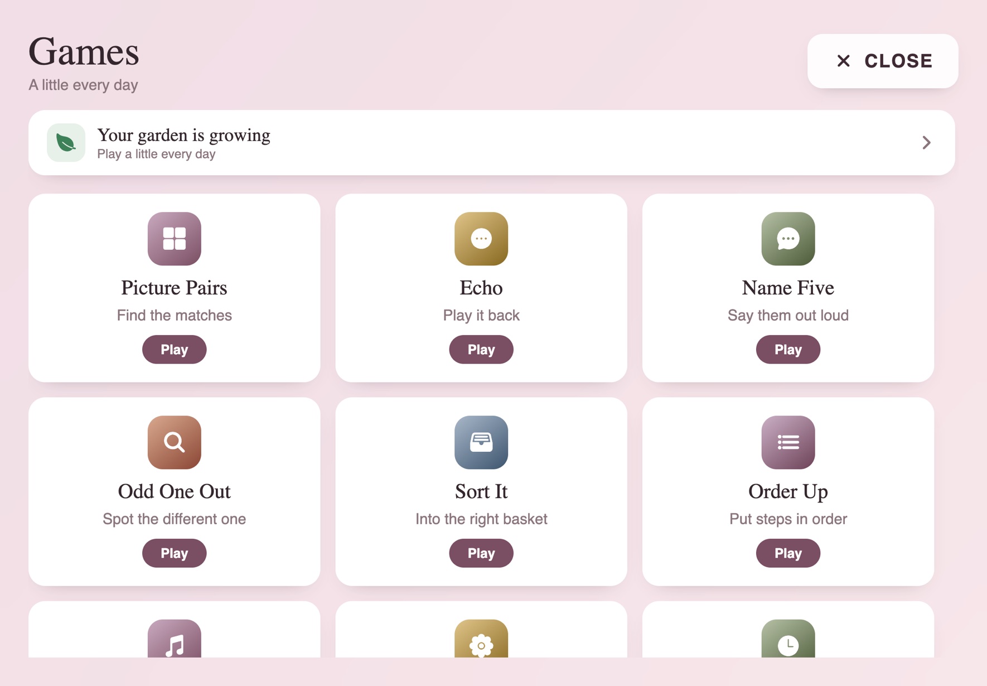Click 'Put steps in order' description
Image resolution: width=987 pixels, height=686 pixels.
click(788, 519)
